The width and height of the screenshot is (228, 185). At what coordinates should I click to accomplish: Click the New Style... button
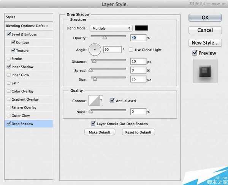205,42
